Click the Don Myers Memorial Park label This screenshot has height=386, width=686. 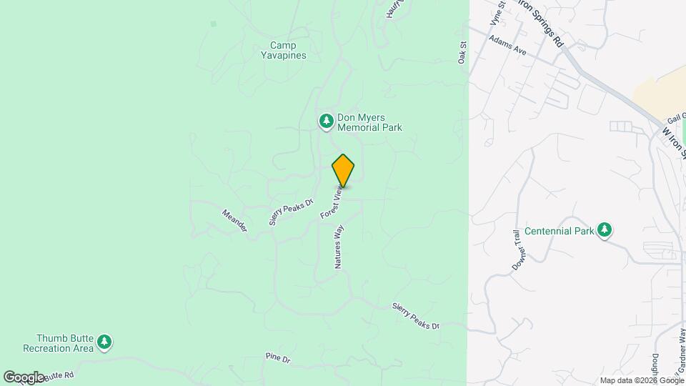pos(369,122)
